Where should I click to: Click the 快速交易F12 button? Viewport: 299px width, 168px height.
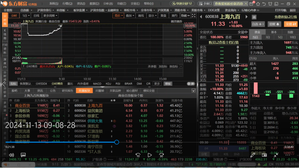tap(182, 4)
